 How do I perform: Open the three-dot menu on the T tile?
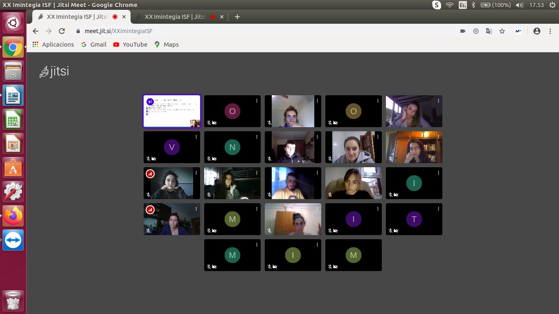(438, 209)
